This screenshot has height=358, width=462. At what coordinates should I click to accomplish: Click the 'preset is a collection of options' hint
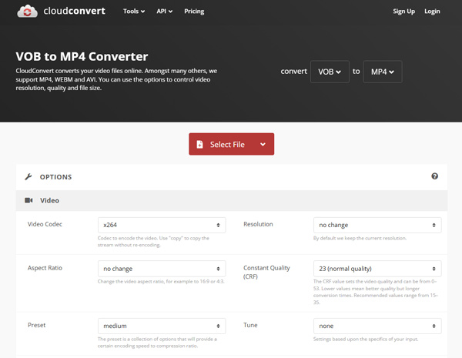(x=157, y=343)
